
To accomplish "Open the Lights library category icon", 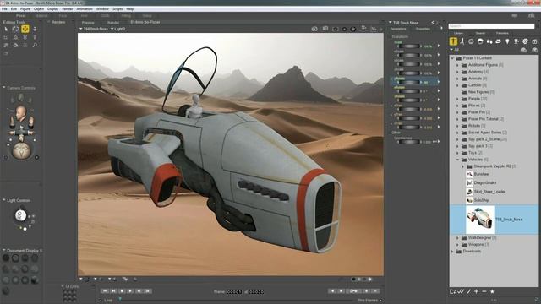I will tap(507, 41).
